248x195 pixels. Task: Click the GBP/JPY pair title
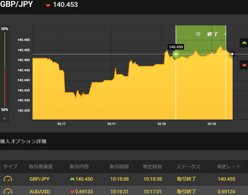[x=17, y=4]
